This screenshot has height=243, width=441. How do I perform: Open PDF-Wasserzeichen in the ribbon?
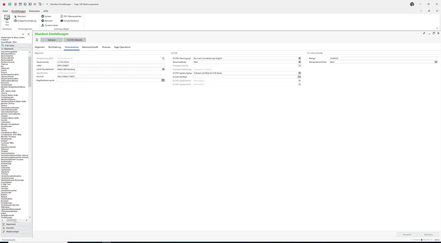[x=71, y=16]
